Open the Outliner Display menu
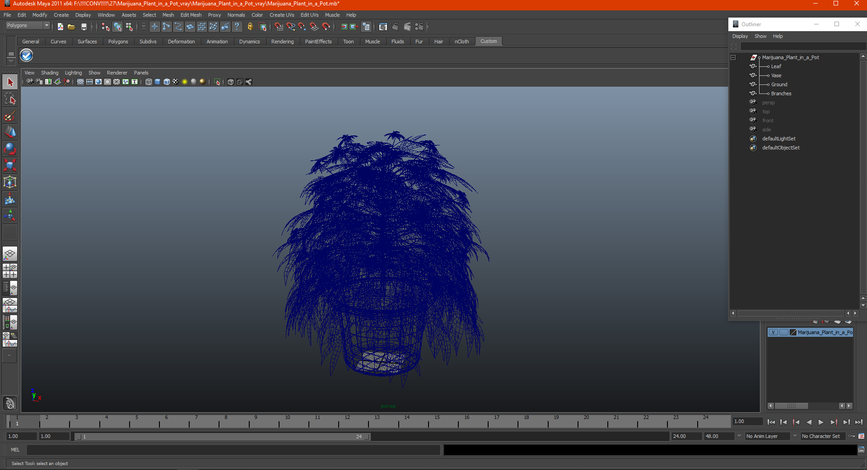Viewport: 867px width, 470px height. tap(740, 36)
